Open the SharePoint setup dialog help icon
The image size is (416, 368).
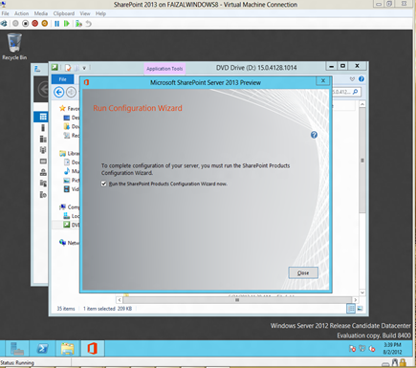[x=314, y=135]
